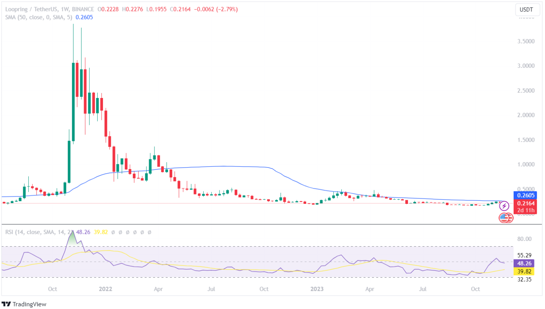Click the 3.5000 price axis level
The height and width of the screenshot is (309, 545).
click(526, 41)
